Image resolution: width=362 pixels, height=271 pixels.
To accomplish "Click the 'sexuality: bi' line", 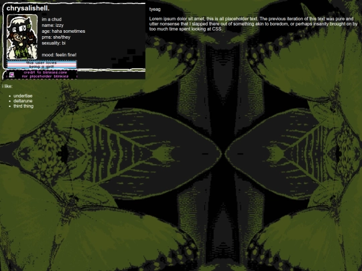I will 54,43.
